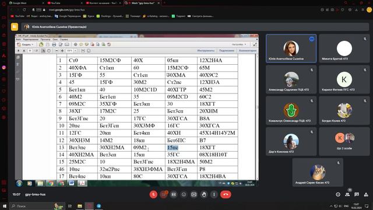Open Task View in Windows taskbar
The width and height of the screenshot is (373, 210).
(x=70, y=206)
